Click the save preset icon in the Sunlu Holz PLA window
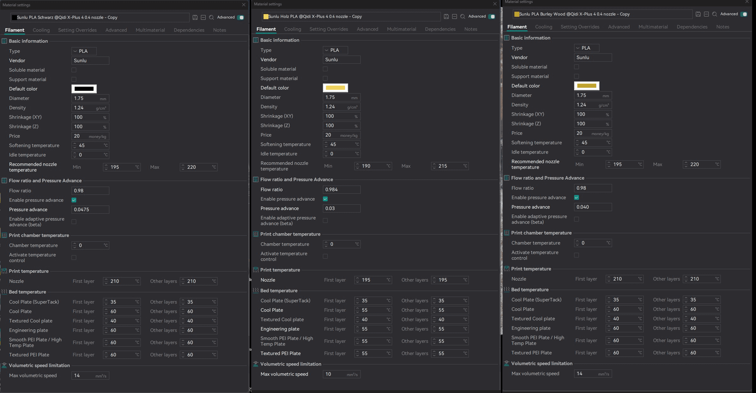Image resolution: width=756 pixels, height=393 pixels. click(x=446, y=17)
